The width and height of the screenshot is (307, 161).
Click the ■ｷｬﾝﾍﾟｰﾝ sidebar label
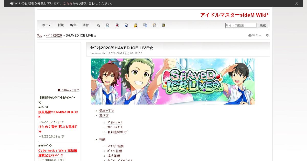tap(45, 145)
